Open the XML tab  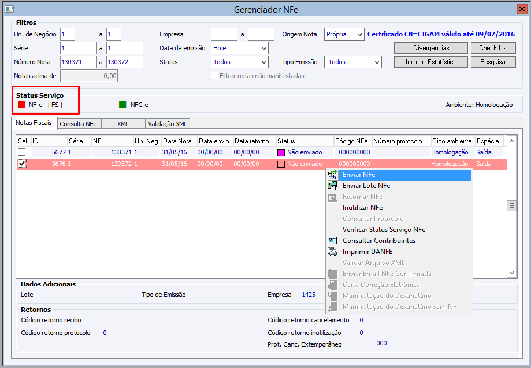click(x=123, y=124)
